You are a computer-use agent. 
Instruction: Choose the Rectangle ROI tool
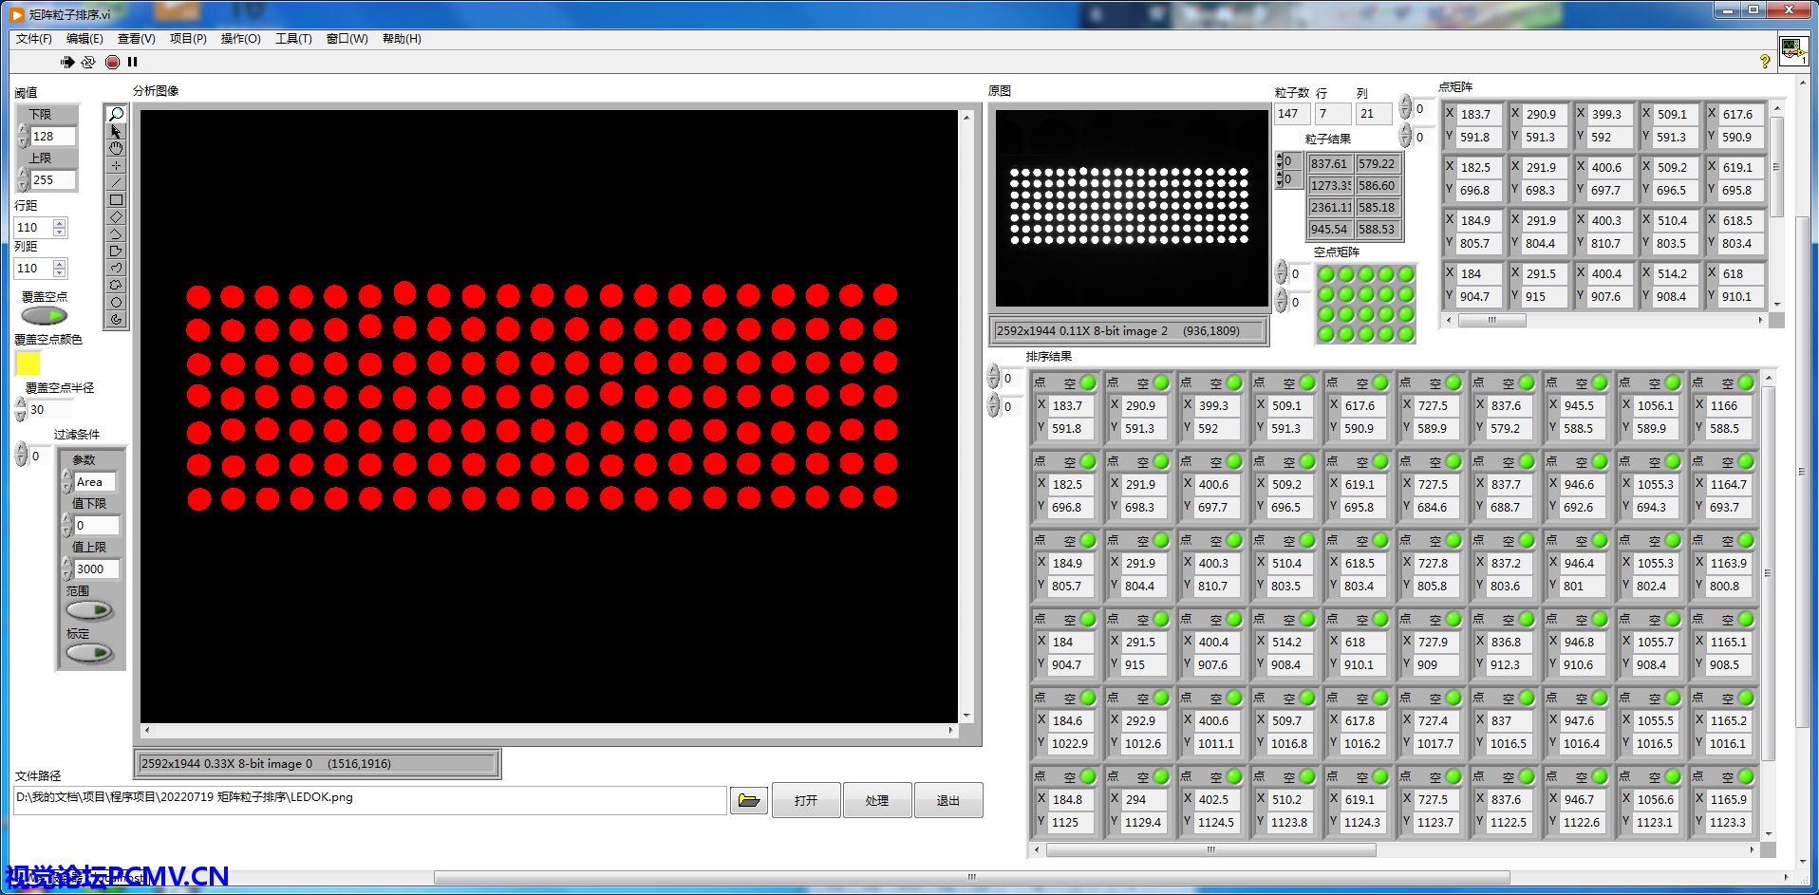(116, 200)
